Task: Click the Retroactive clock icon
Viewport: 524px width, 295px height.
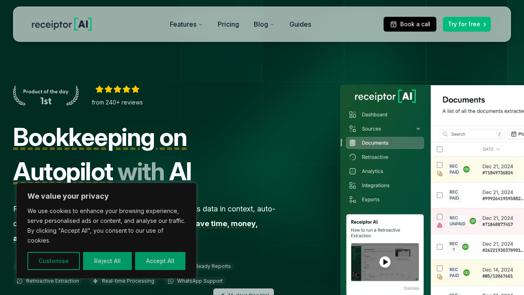Action: (352, 157)
